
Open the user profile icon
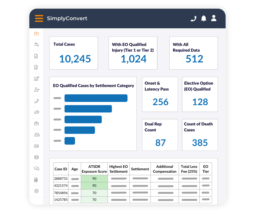[214, 18]
